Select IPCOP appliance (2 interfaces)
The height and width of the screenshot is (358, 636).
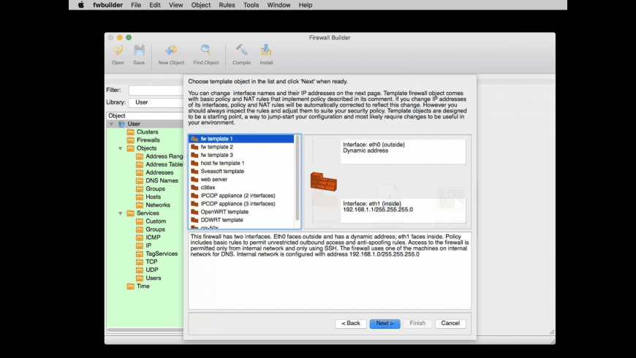[x=242, y=195]
